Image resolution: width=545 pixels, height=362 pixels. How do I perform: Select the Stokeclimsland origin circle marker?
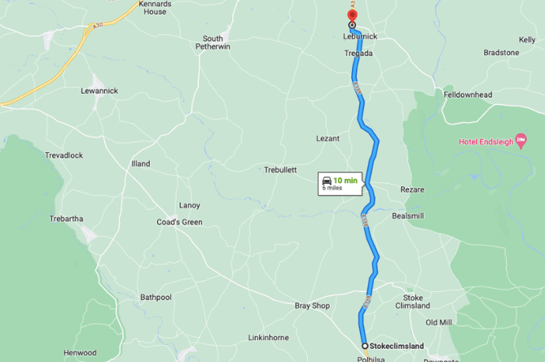(x=365, y=346)
